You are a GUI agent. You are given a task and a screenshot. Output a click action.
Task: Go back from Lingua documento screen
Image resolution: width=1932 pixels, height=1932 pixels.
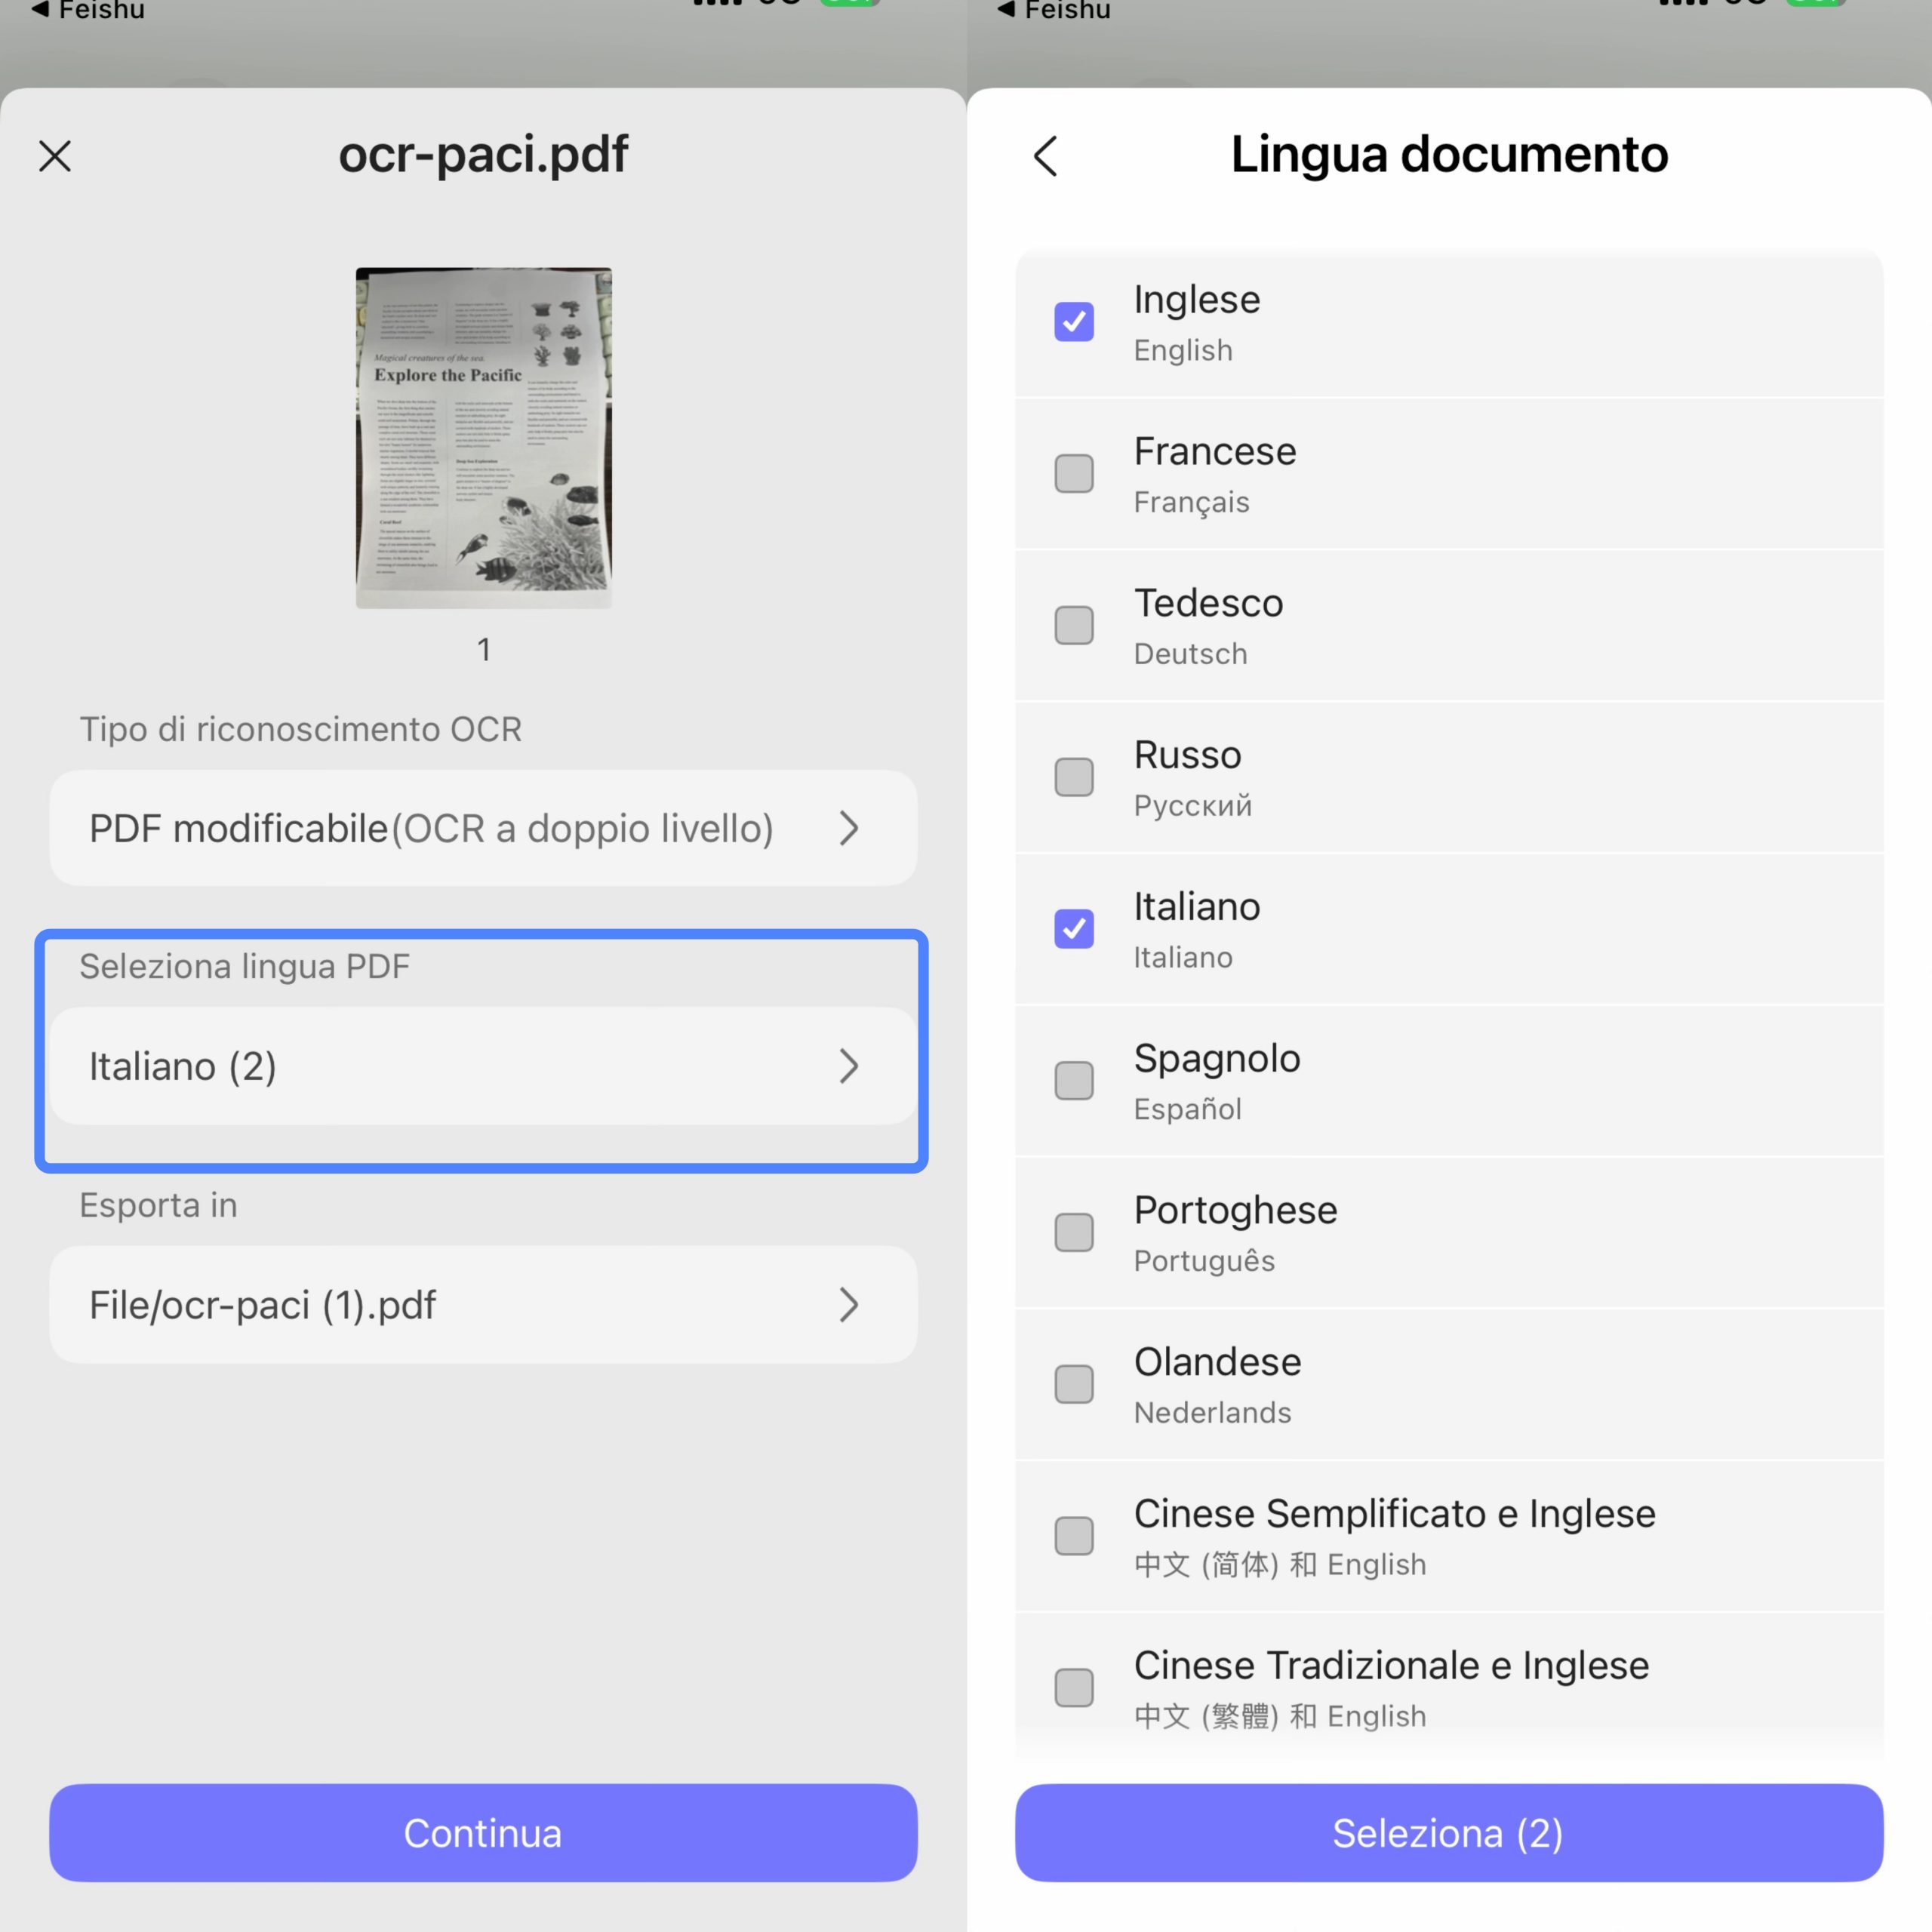[x=1046, y=156]
